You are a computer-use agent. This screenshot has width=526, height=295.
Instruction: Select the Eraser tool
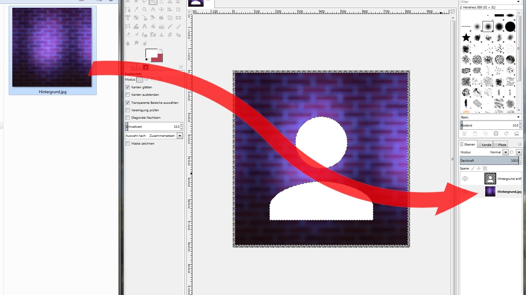point(128,34)
